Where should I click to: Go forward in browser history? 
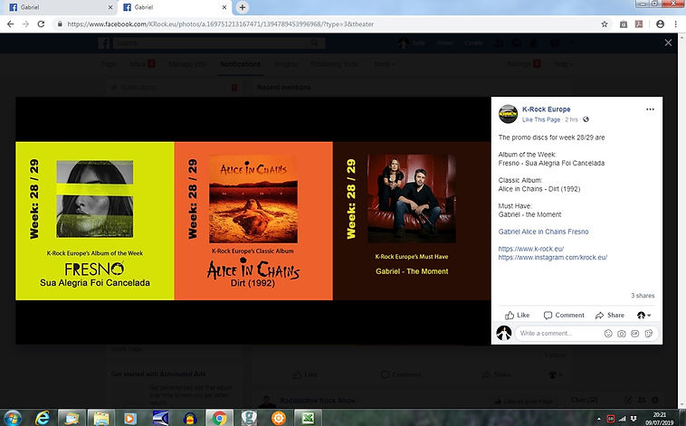pos(26,24)
